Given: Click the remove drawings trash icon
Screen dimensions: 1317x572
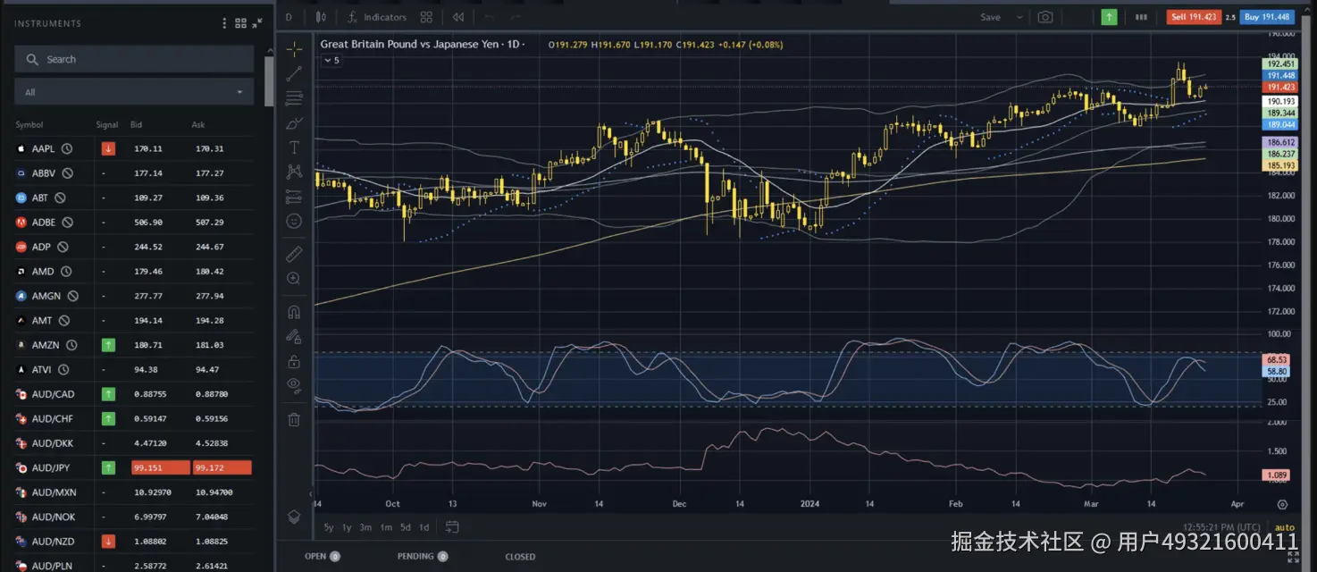Looking at the screenshot, I should [x=294, y=419].
